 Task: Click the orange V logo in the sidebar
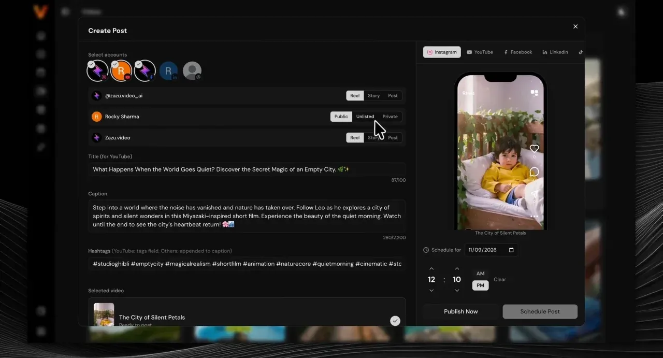click(40, 11)
